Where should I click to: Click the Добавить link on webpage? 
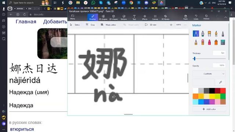[x=55, y=22]
